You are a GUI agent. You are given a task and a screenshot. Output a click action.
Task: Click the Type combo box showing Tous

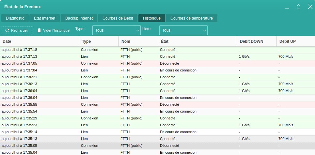click(117, 30)
